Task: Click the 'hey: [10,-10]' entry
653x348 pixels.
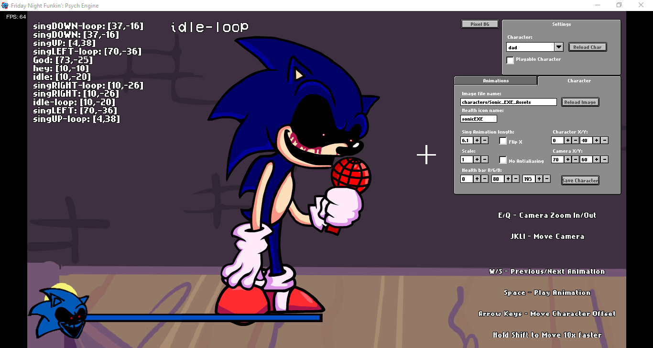Action: tap(61, 68)
